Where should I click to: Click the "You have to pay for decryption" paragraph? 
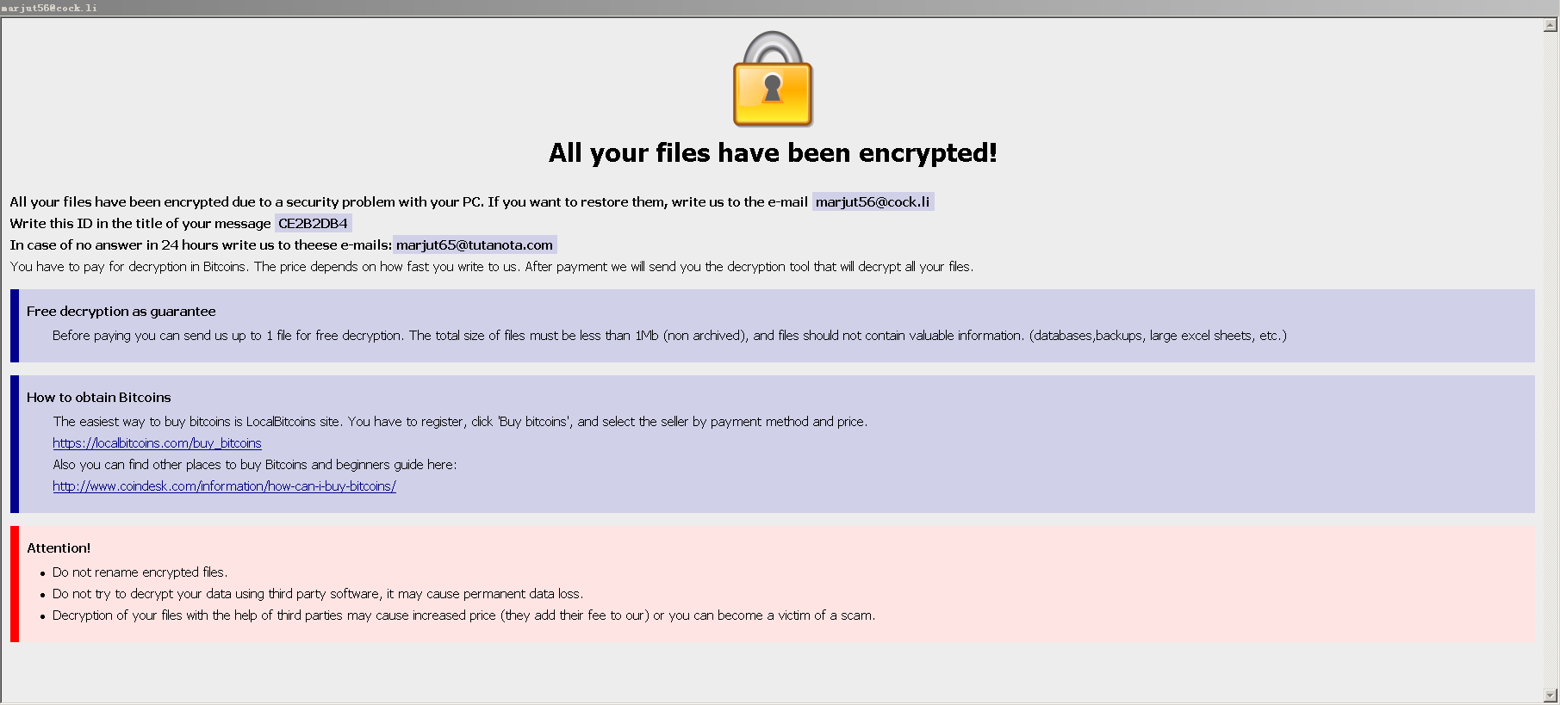tap(491, 267)
